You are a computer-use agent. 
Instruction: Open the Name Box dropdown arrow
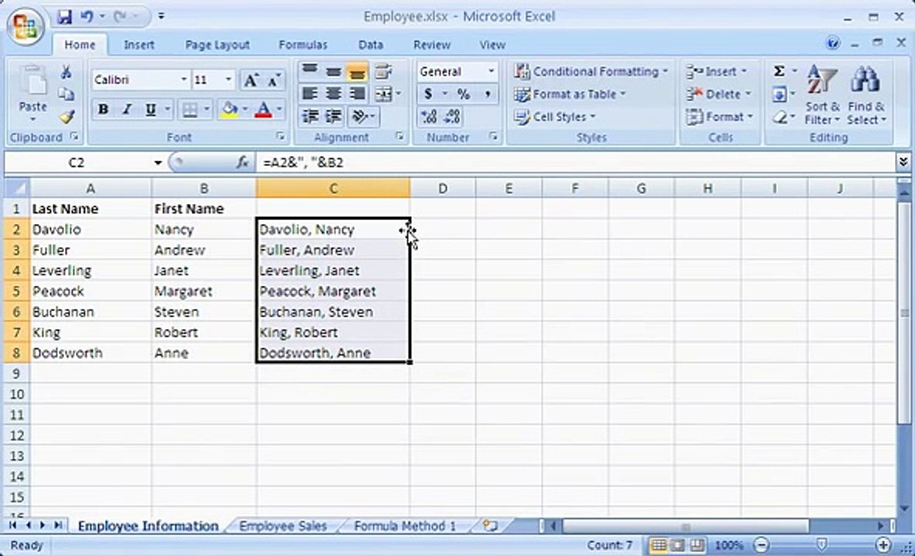[x=158, y=163]
